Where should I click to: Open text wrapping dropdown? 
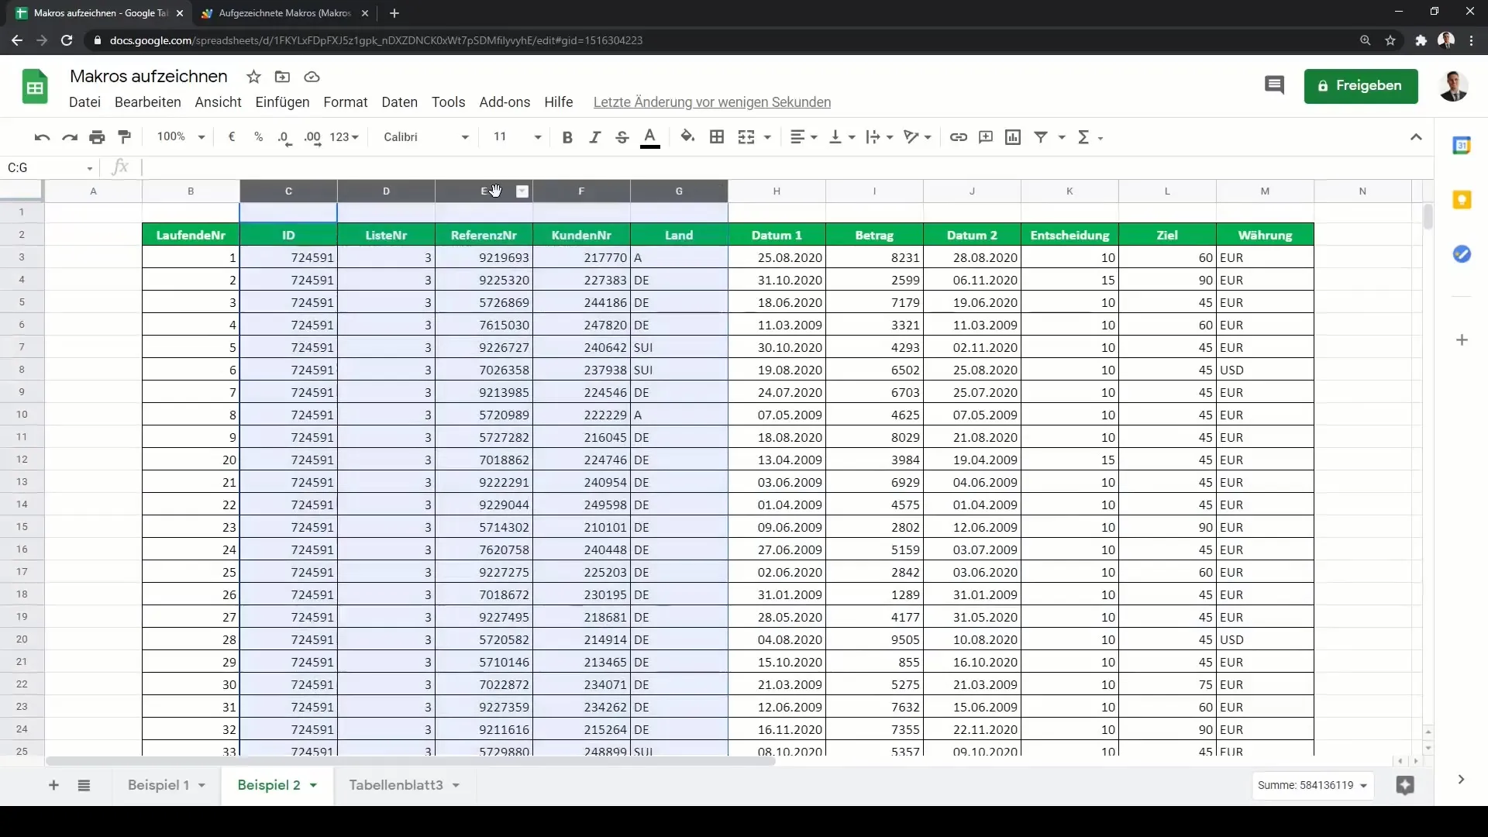880,137
